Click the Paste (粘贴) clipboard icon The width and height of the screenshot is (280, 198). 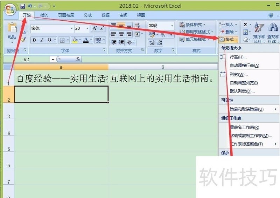coord(12,28)
